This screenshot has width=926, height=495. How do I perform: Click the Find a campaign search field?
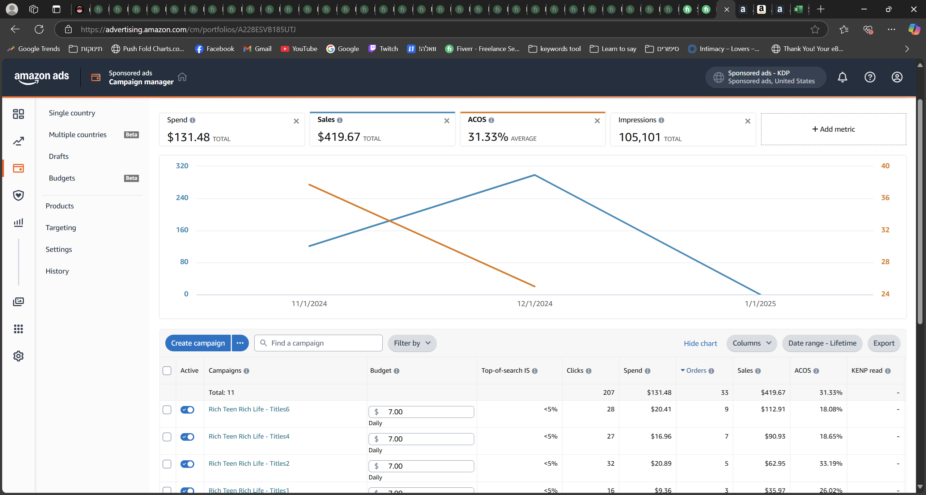[318, 343]
